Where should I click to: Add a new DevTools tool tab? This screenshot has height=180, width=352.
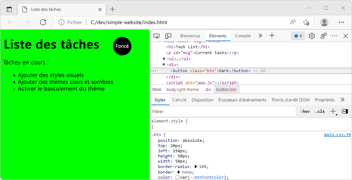(272, 36)
